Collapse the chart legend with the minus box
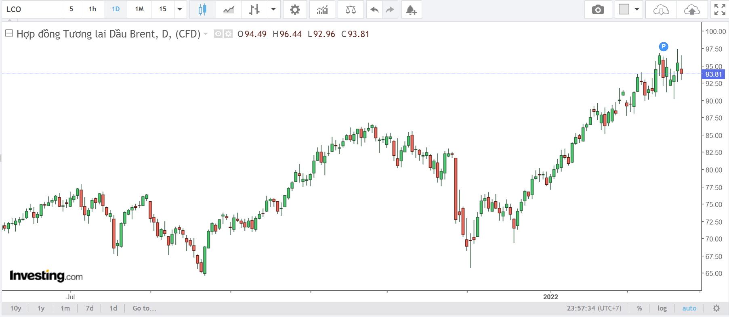 (x=9, y=33)
